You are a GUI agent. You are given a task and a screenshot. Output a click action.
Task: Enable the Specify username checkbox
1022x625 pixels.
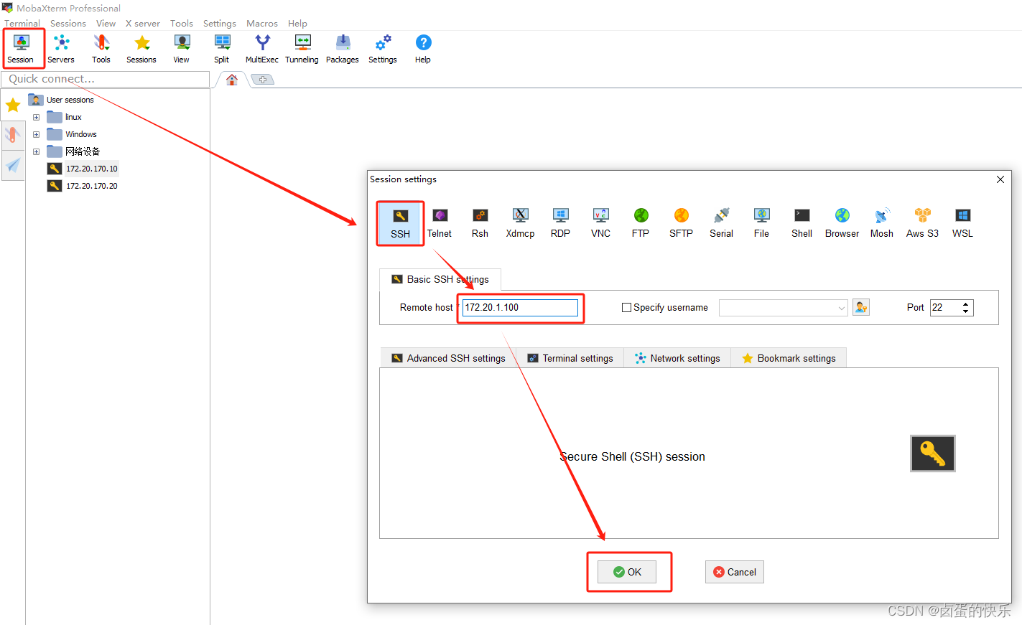click(626, 307)
